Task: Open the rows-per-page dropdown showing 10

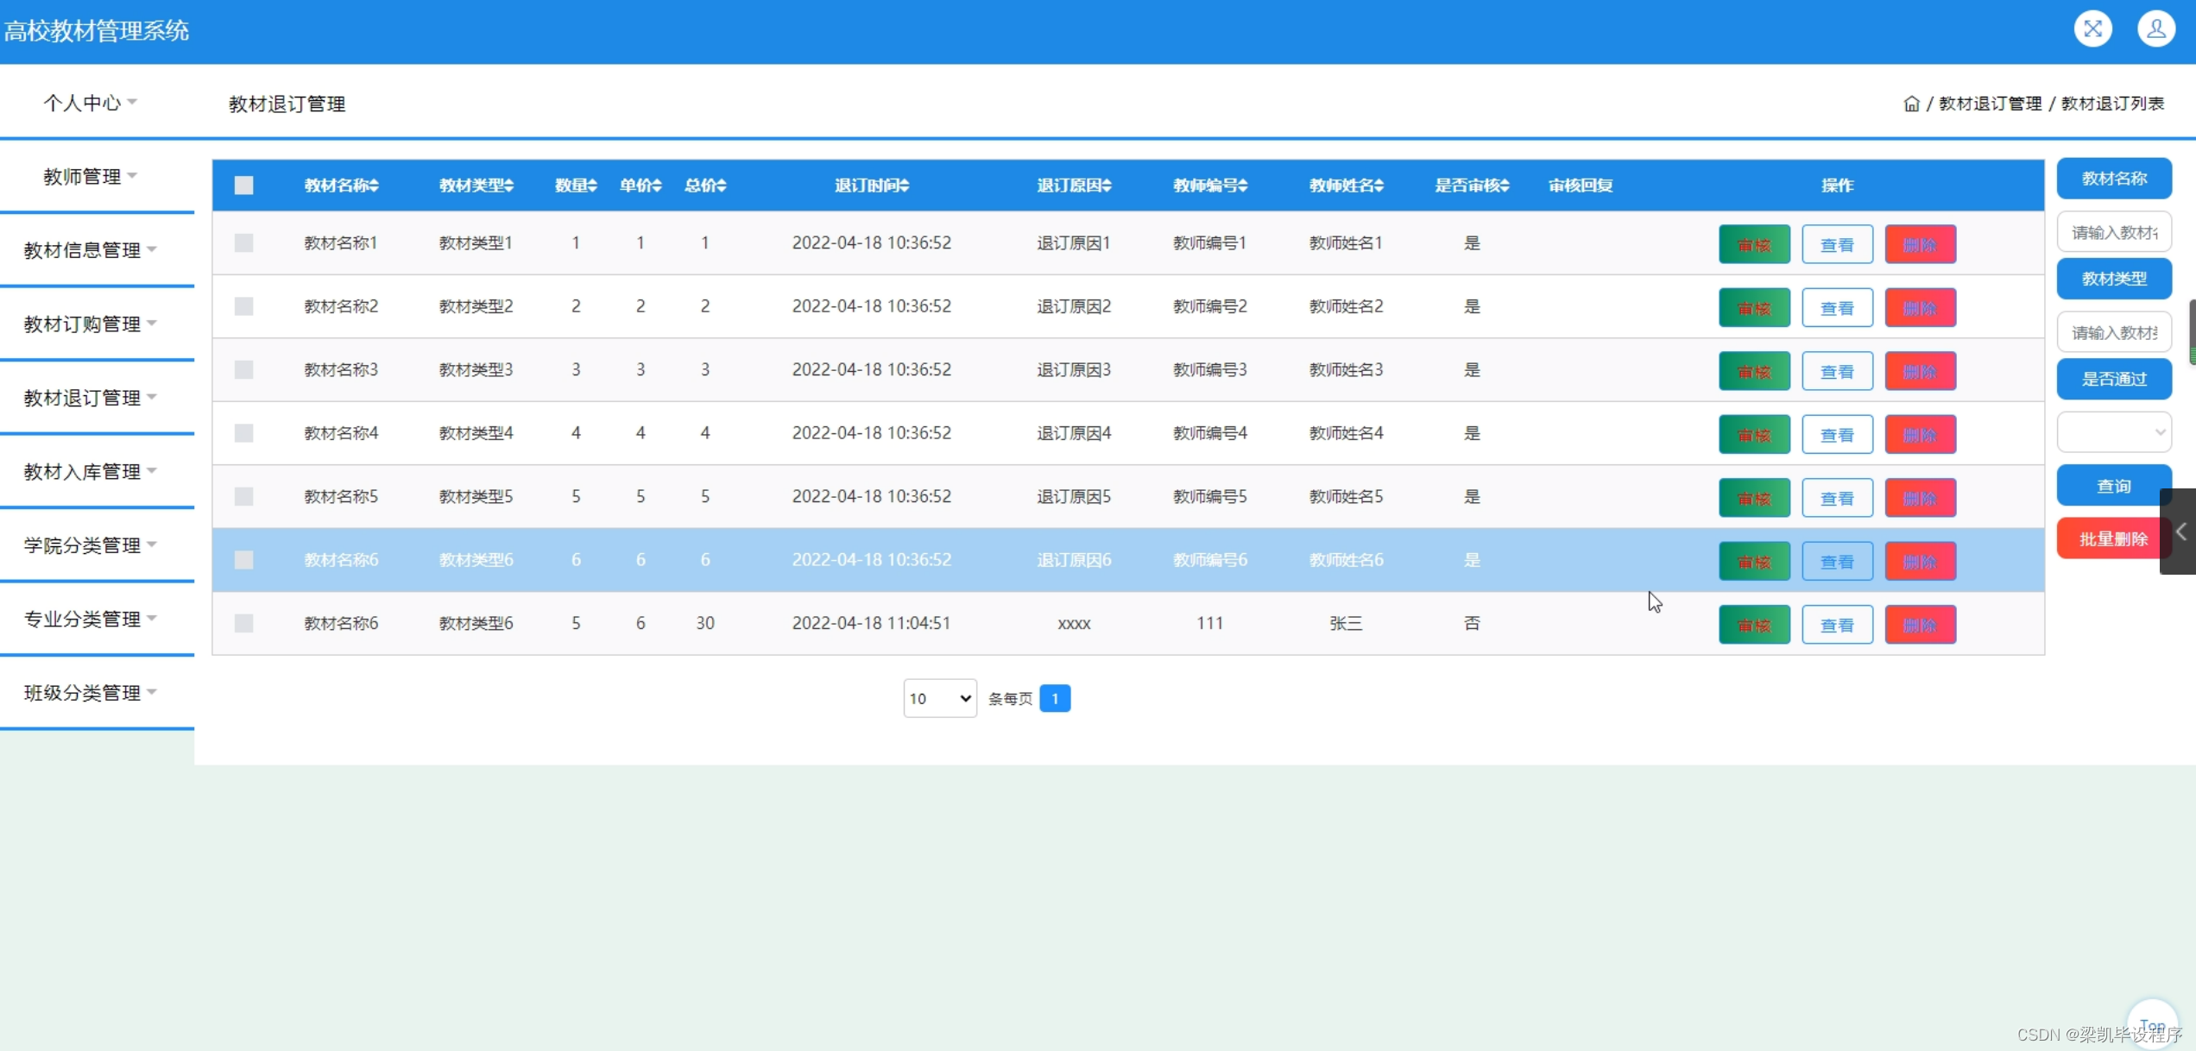Action: pyautogui.click(x=939, y=698)
